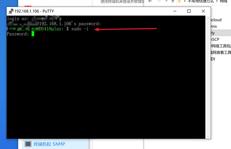Click the green cursor after Password prompt
Screen dimensions: 231x149
33,34
